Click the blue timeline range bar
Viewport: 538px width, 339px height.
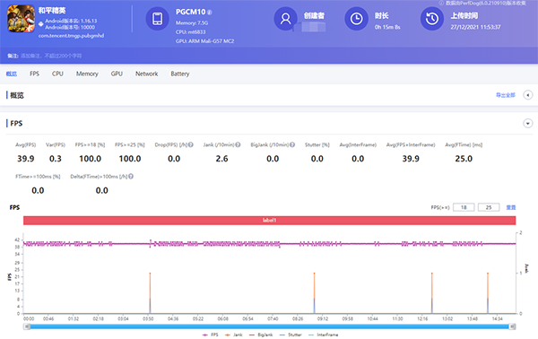[269, 326]
